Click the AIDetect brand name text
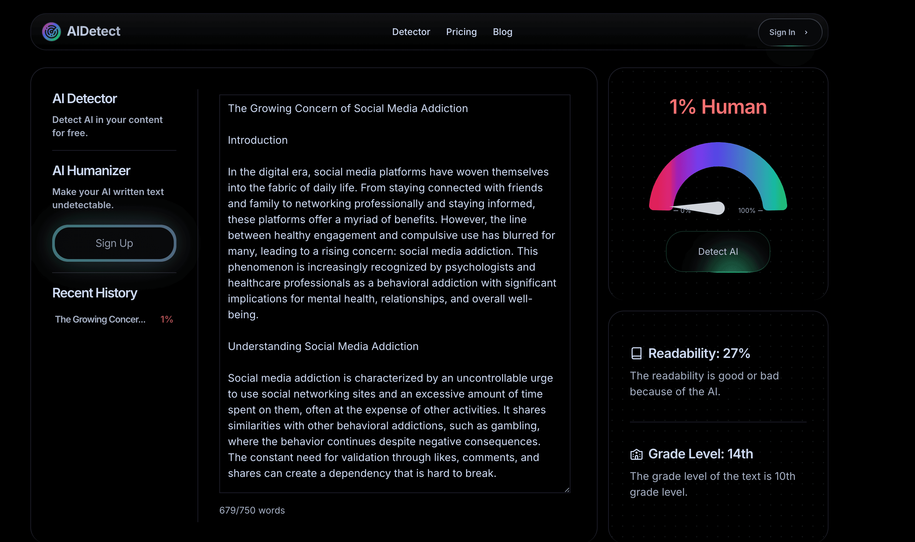 pyautogui.click(x=93, y=31)
